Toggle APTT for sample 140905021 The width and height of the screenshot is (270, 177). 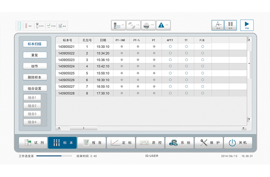[170, 46]
